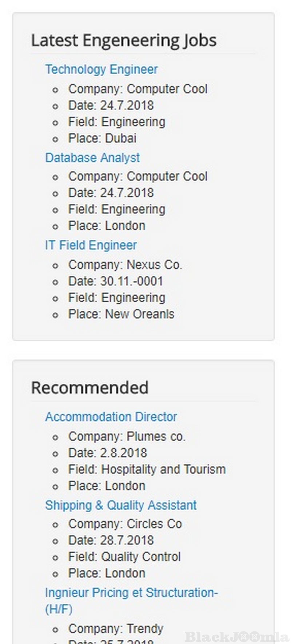Select the Field: Quality Control entry
This screenshot has width=291, height=644.
(124, 556)
